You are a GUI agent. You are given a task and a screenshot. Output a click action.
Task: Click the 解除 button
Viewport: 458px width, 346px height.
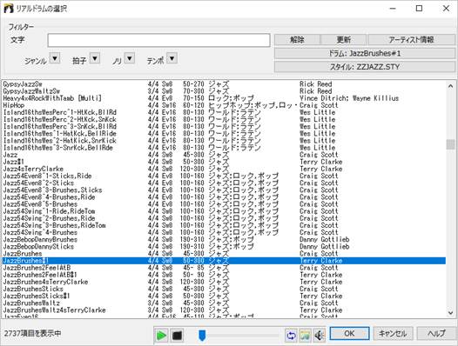coord(297,40)
